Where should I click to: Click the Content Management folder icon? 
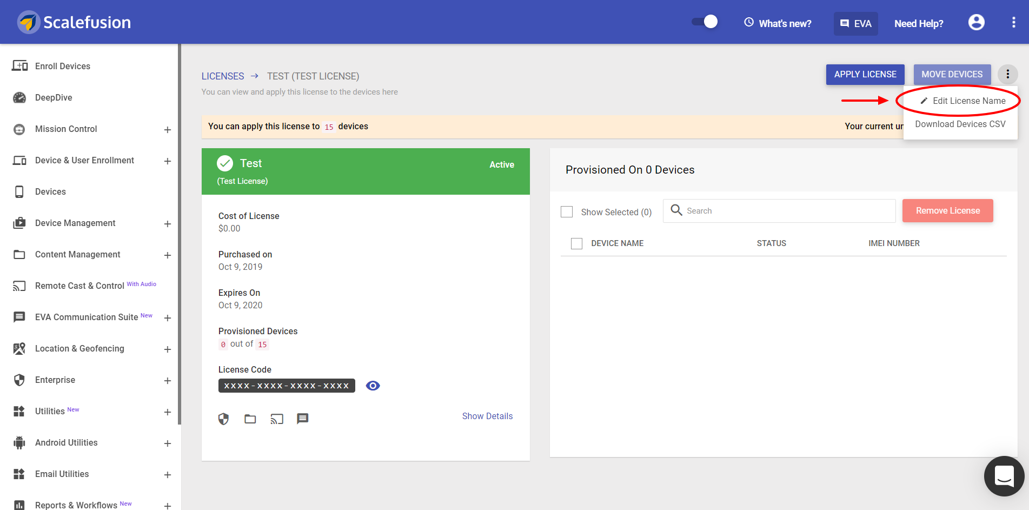tap(19, 255)
